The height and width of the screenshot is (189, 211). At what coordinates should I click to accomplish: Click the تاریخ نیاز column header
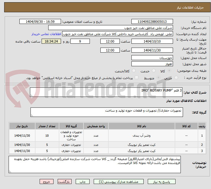[x=22, y=126]
